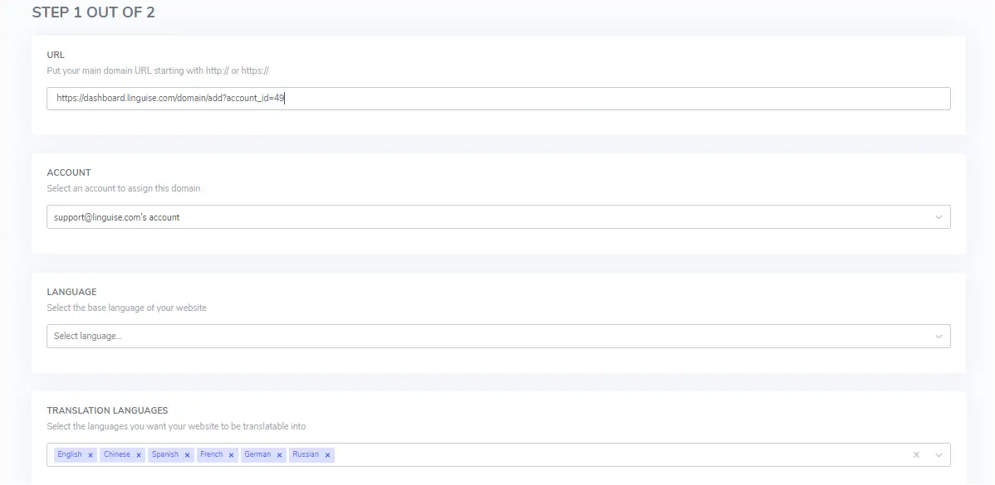The height and width of the screenshot is (485, 995).
Task: Expand the translation languages dropdown arrow
Action: (x=939, y=454)
